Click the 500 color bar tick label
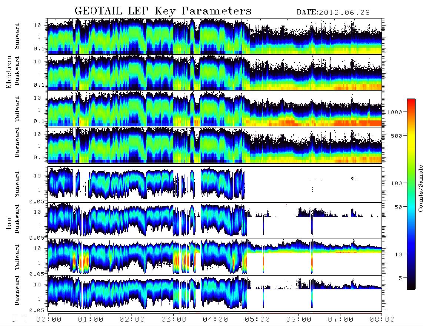 (396, 136)
